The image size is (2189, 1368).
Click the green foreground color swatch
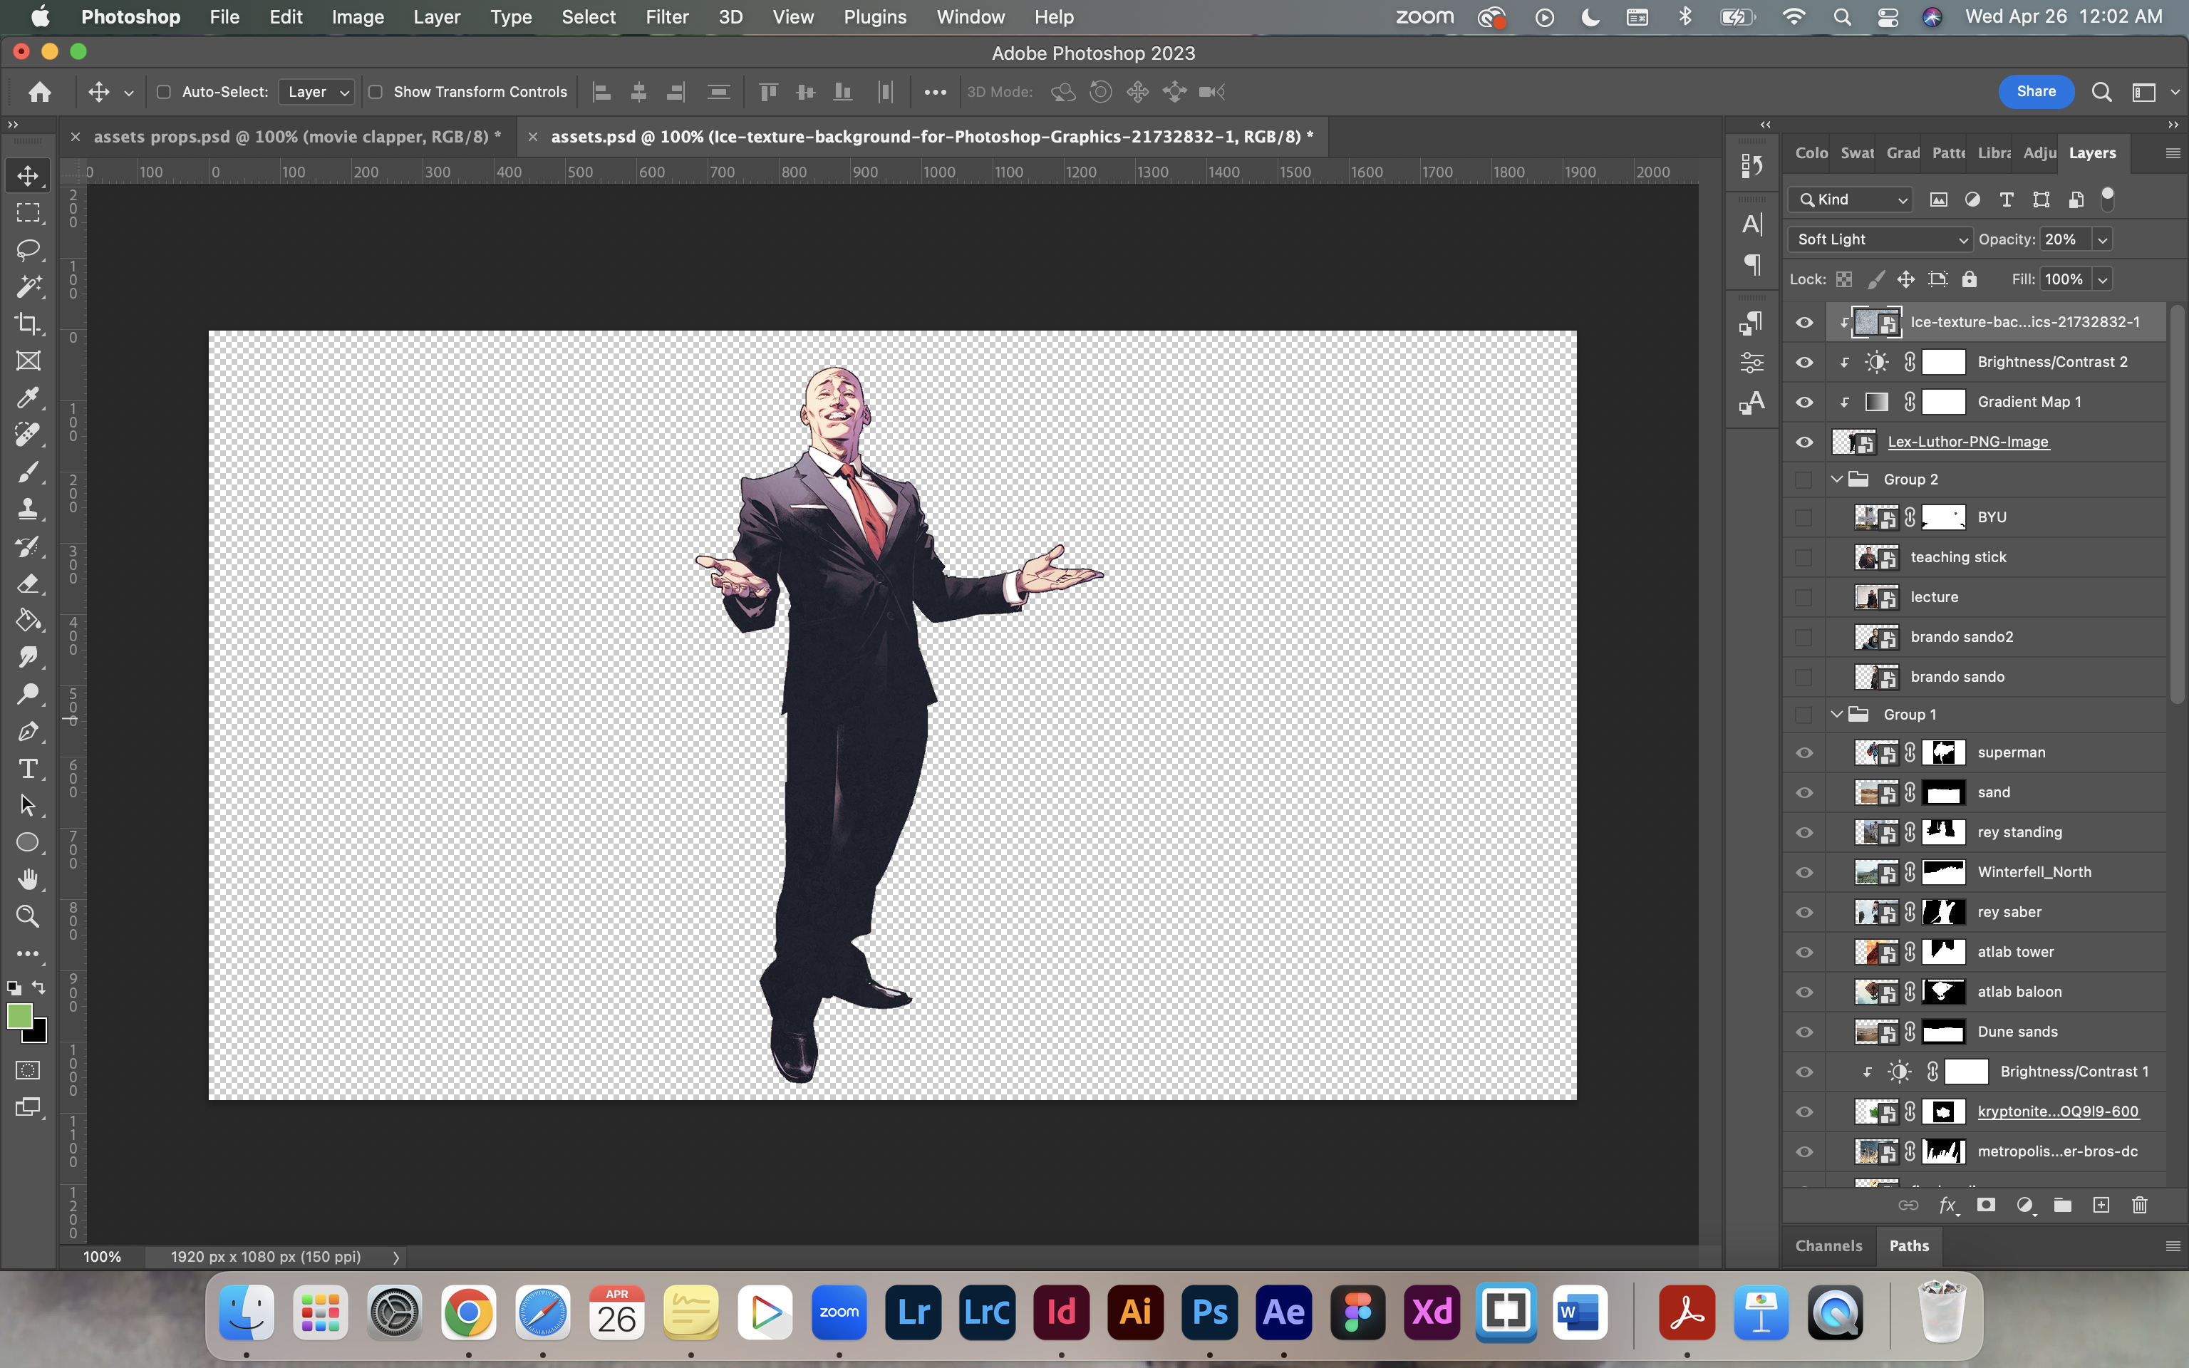(19, 1016)
